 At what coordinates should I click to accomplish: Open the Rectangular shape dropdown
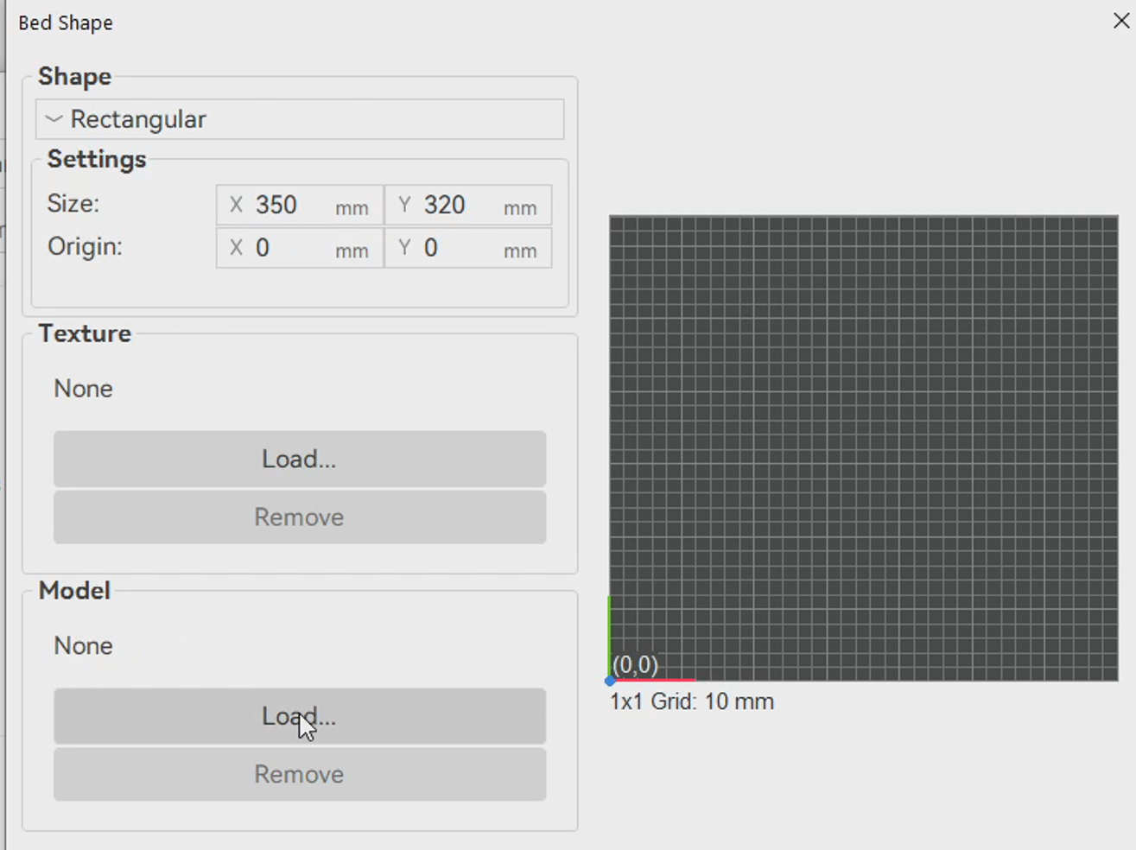(300, 119)
